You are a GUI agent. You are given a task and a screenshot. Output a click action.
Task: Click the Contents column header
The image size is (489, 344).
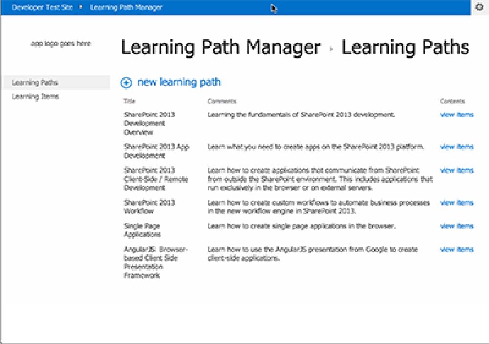click(x=452, y=101)
